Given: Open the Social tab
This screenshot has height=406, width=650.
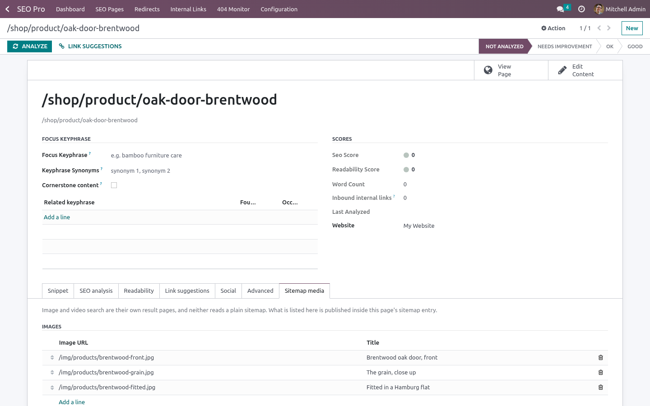Looking at the screenshot, I should coord(228,291).
